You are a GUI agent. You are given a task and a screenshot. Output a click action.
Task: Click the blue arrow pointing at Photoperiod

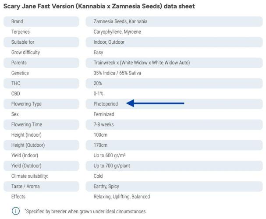(x=155, y=104)
